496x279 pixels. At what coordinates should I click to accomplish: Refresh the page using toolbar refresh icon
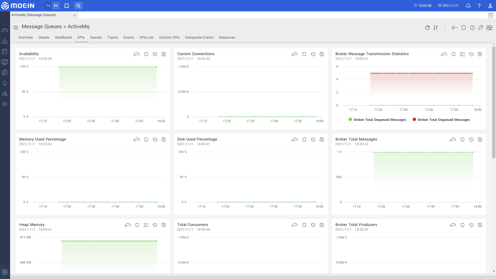pos(464,28)
